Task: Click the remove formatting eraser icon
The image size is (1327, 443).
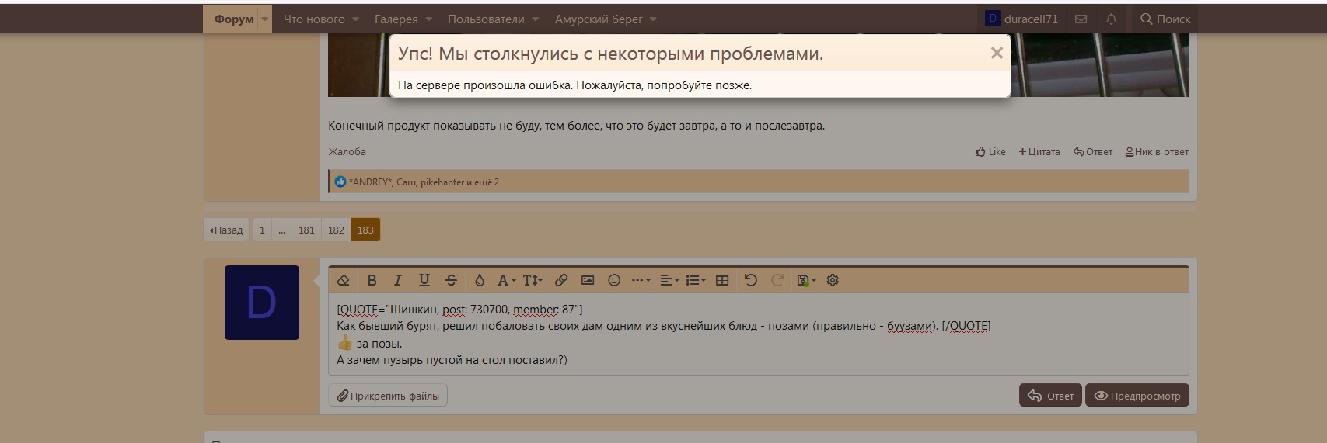Action: pyautogui.click(x=343, y=280)
